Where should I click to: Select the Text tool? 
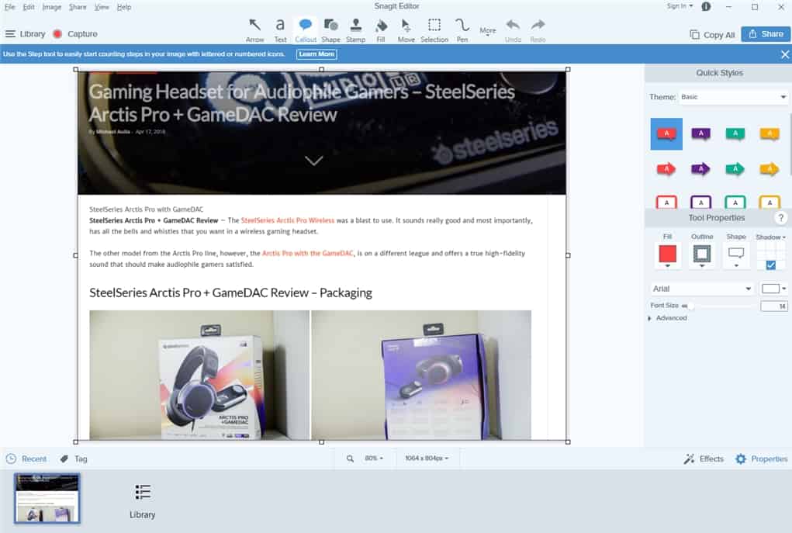[x=280, y=29]
